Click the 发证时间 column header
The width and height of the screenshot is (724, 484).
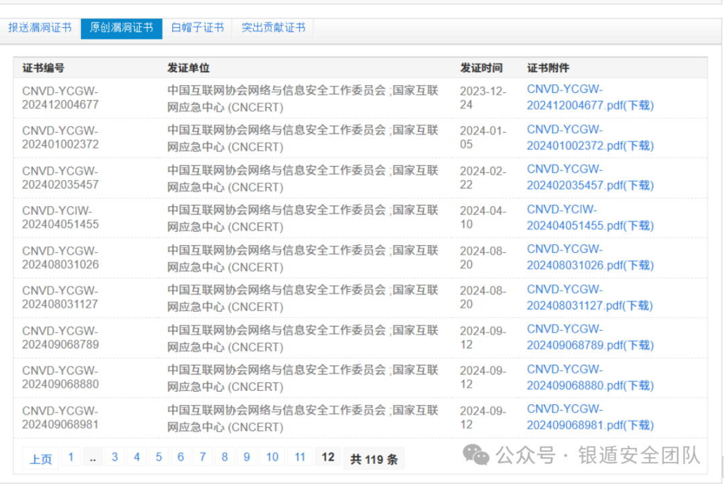click(481, 68)
